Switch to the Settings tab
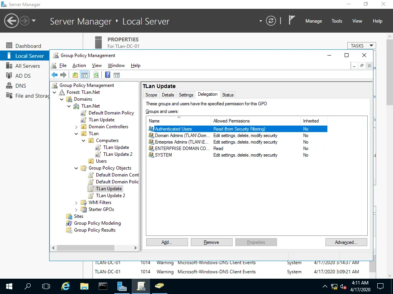The width and height of the screenshot is (393, 294). [186, 95]
